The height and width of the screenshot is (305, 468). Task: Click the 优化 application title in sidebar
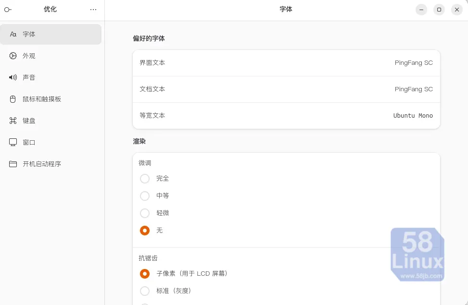[50, 9]
